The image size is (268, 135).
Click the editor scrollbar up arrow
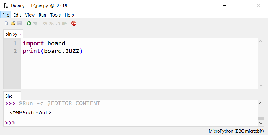[x=261, y=41]
